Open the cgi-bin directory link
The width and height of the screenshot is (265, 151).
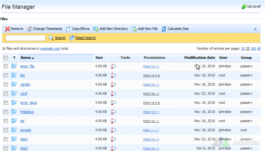click(25, 85)
